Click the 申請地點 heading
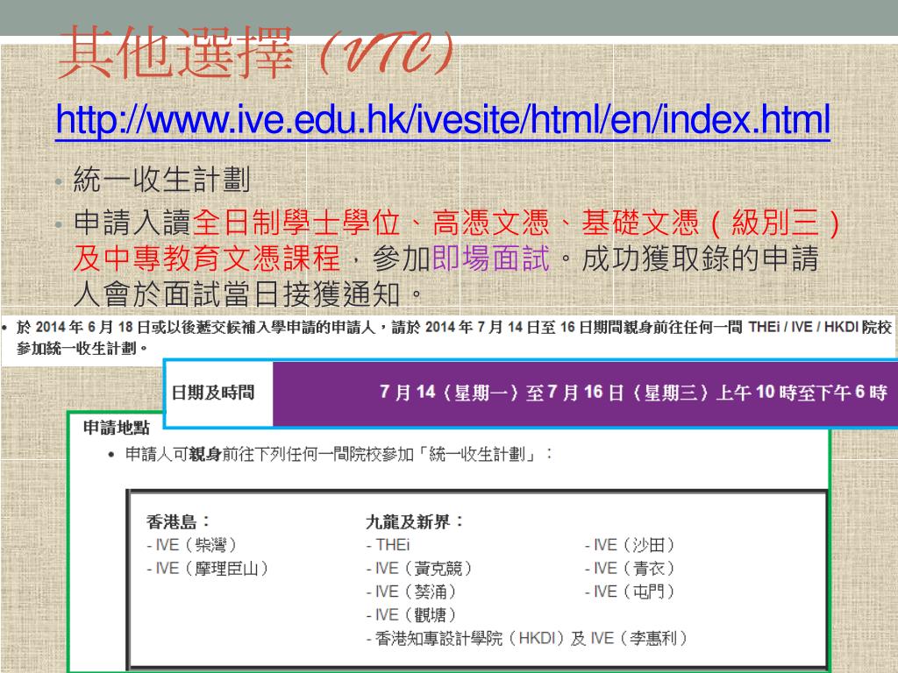 (x=117, y=428)
